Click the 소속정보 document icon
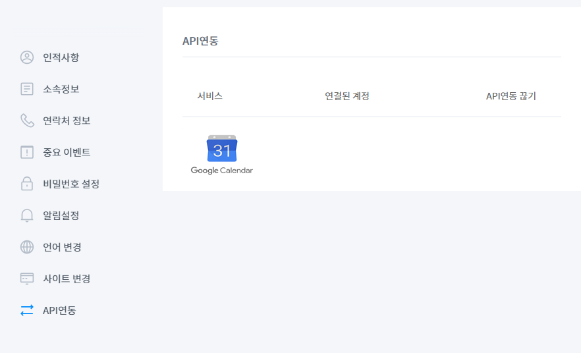 tap(26, 89)
